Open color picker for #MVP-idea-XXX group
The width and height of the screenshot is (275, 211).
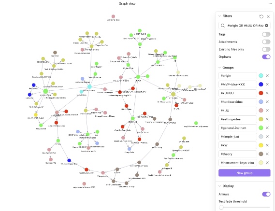click(x=261, y=84)
